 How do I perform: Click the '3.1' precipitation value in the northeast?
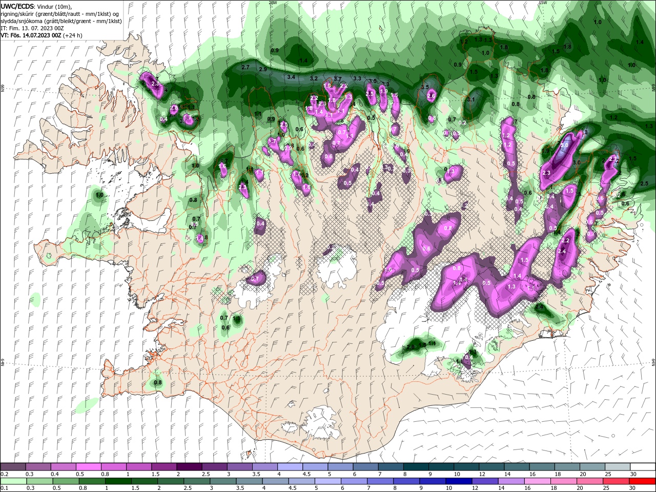pyautogui.click(x=471, y=99)
